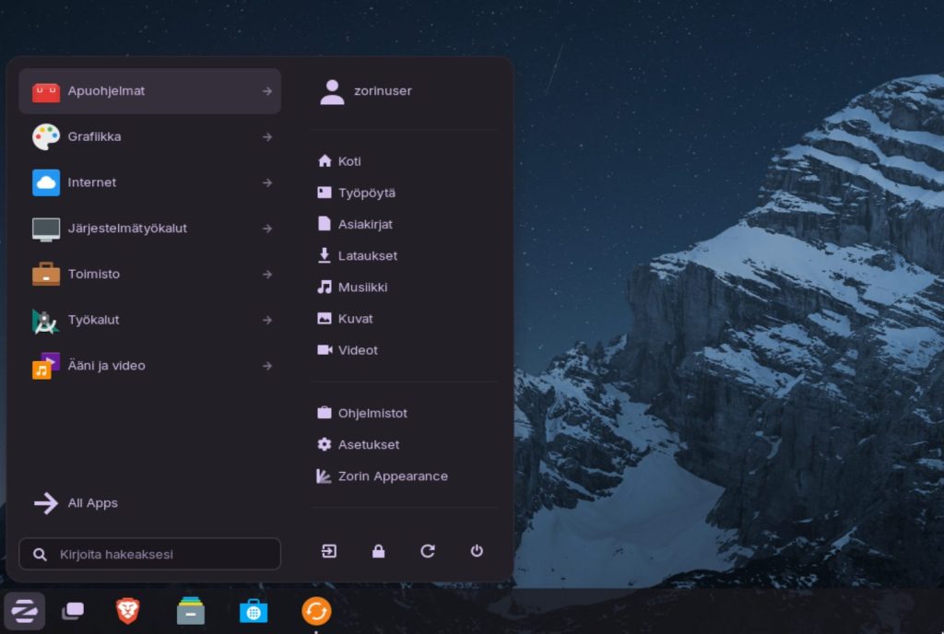Click the All Apps arrow icon

click(x=46, y=503)
